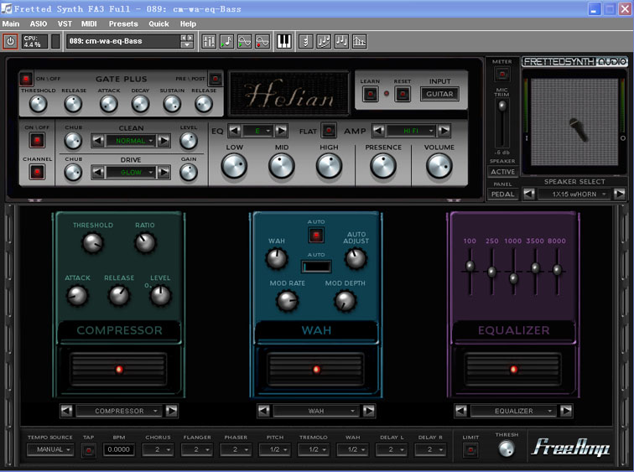The image size is (634, 472).
Task: Select the previous EQ type arrow
Action: click(234, 131)
